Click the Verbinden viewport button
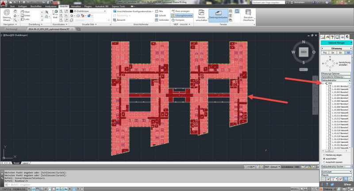 [162, 20]
